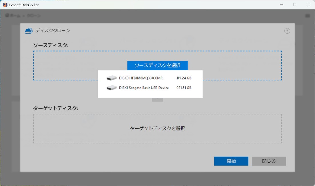Minimize the iBoysoft DiskGeeker window
Screen dimensions: 315x186
tap(282, 5)
